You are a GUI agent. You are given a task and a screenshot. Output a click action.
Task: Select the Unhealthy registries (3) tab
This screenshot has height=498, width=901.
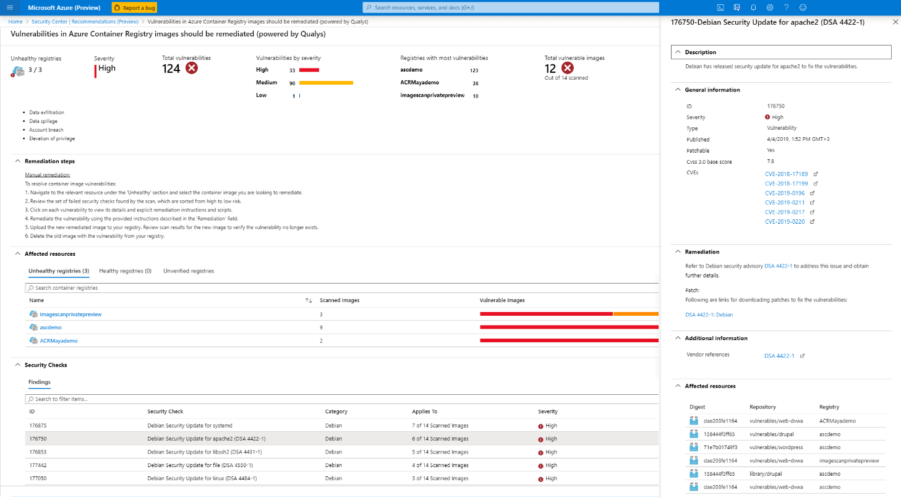click(59, 271)
